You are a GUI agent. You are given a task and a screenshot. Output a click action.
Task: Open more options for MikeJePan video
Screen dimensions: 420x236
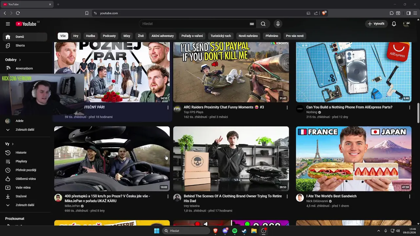tap(168, 197)
